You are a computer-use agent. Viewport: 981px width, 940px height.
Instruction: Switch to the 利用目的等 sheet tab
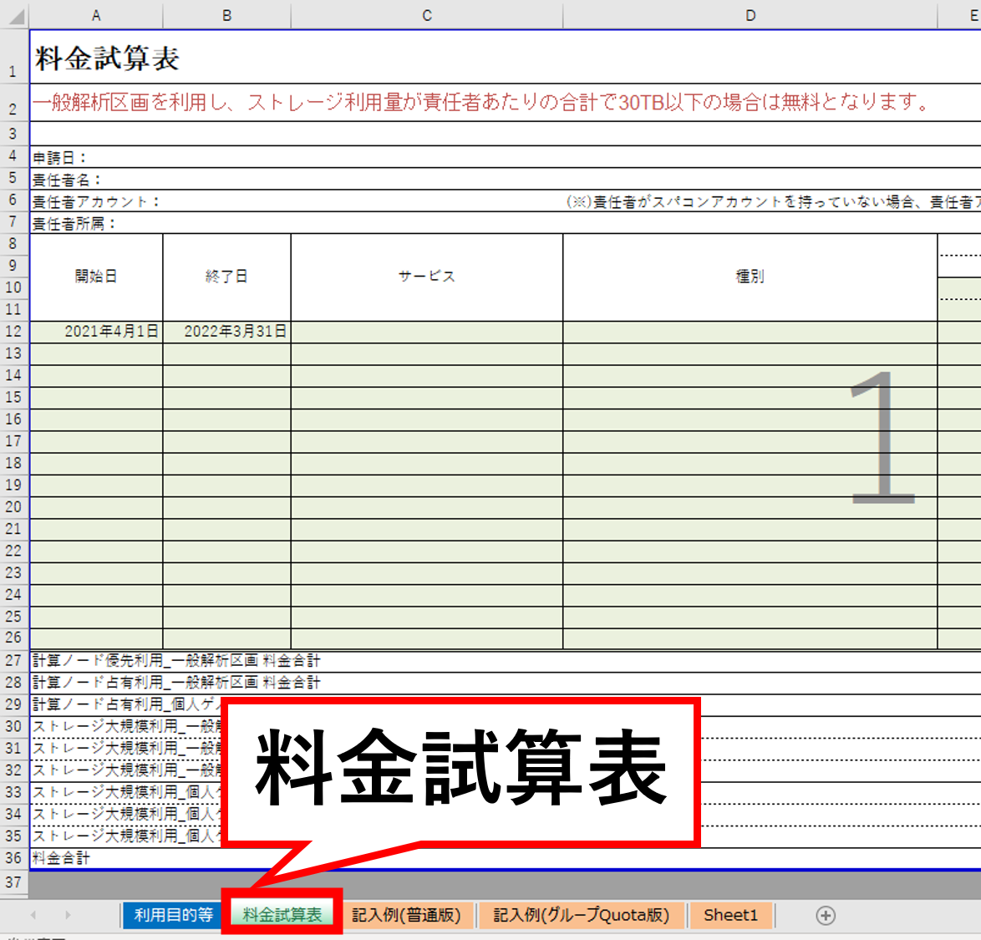pos(173,916)
